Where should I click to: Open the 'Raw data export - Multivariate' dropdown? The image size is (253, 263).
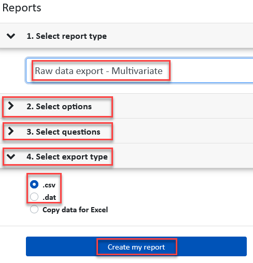pyautogui.click(x=139, y=71)
